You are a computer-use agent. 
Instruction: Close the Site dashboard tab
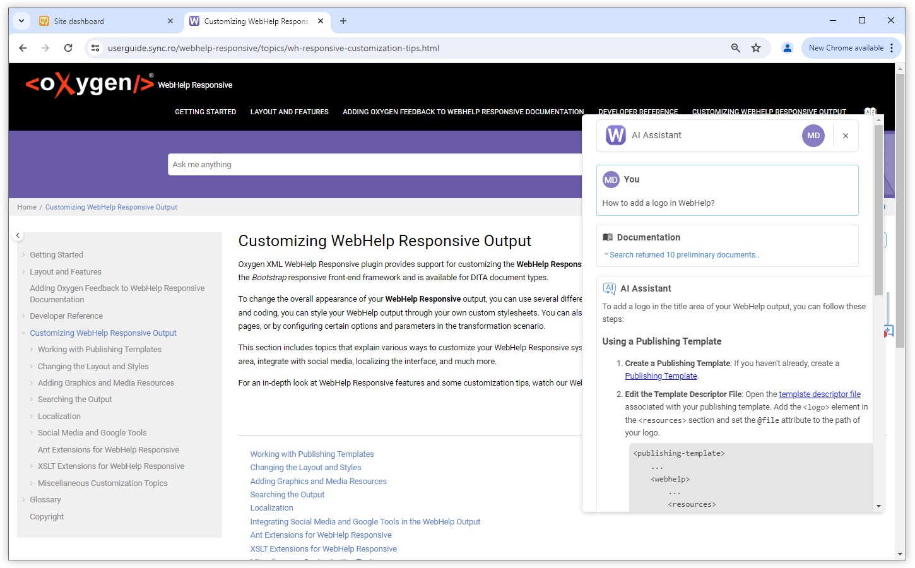170,21
